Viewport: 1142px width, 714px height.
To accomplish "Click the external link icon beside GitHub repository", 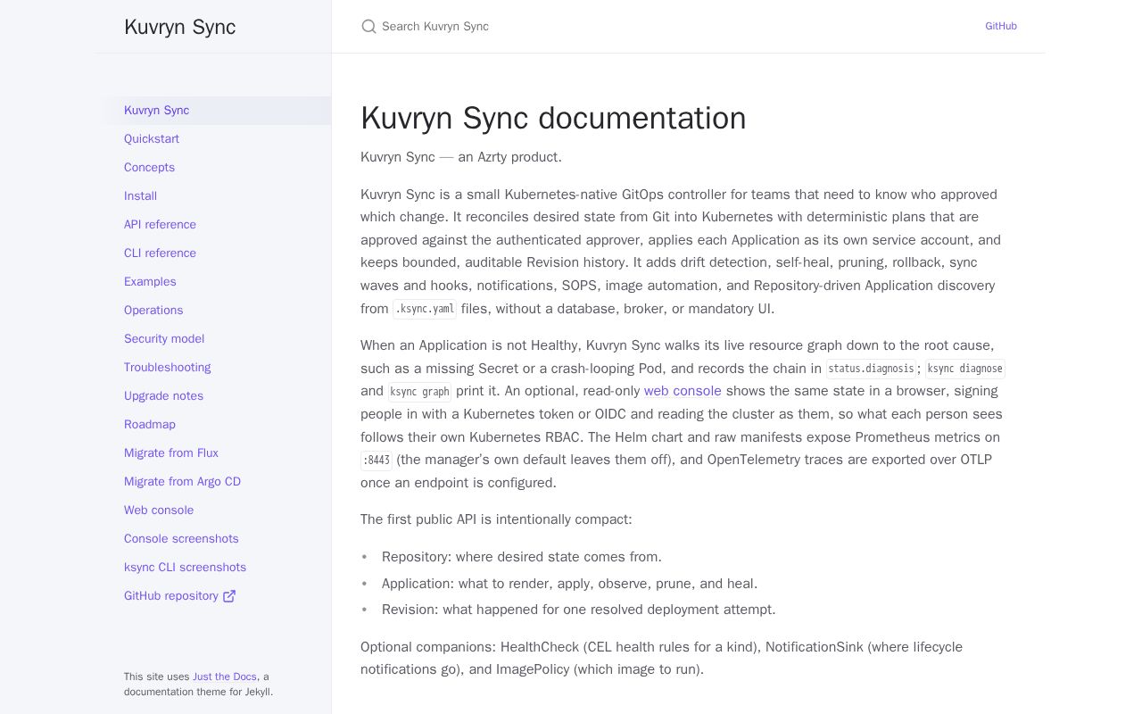I will point(229,596).
